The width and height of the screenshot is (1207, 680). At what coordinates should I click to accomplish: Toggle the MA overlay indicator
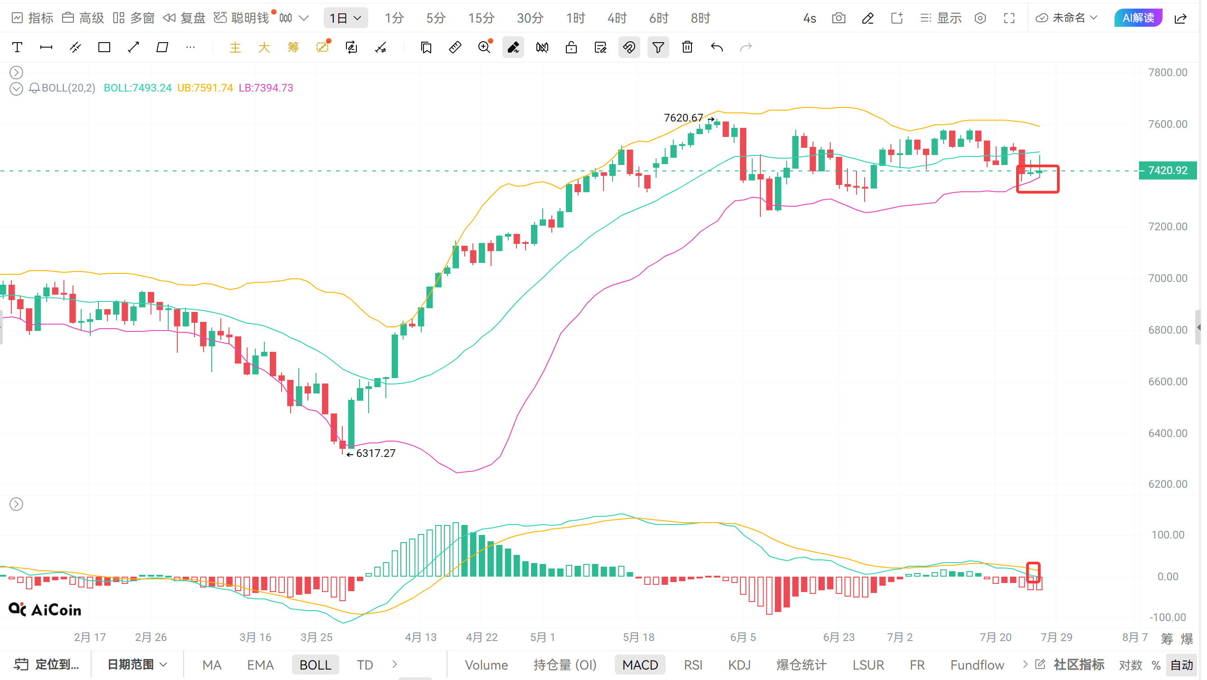coord(212,665)
